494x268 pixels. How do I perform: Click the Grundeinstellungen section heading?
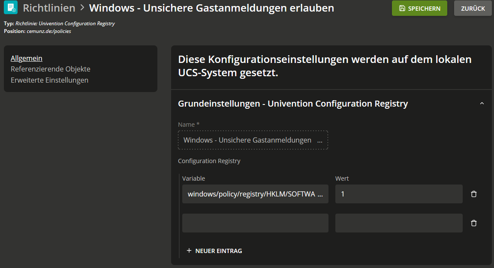293,104
